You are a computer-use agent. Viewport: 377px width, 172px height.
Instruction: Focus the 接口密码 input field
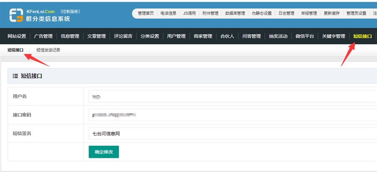[230, 115]
